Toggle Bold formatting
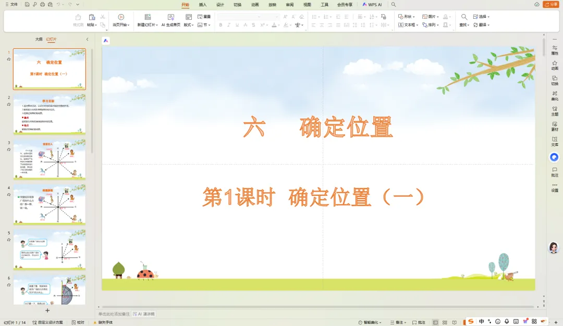Image resolution: width=563 pixels, height=326 pixels. click(221, 25)
